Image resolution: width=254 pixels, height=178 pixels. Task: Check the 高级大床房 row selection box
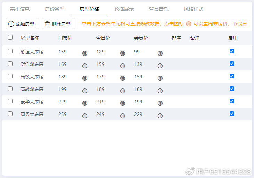10,76
